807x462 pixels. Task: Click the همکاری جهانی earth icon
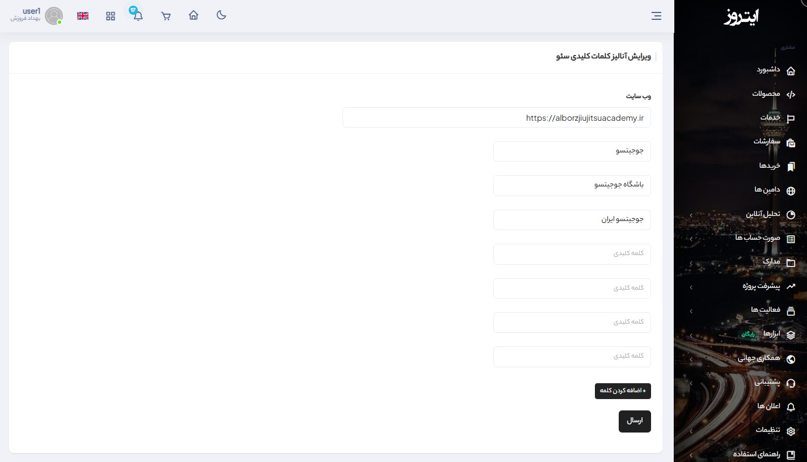coord(791,359)
